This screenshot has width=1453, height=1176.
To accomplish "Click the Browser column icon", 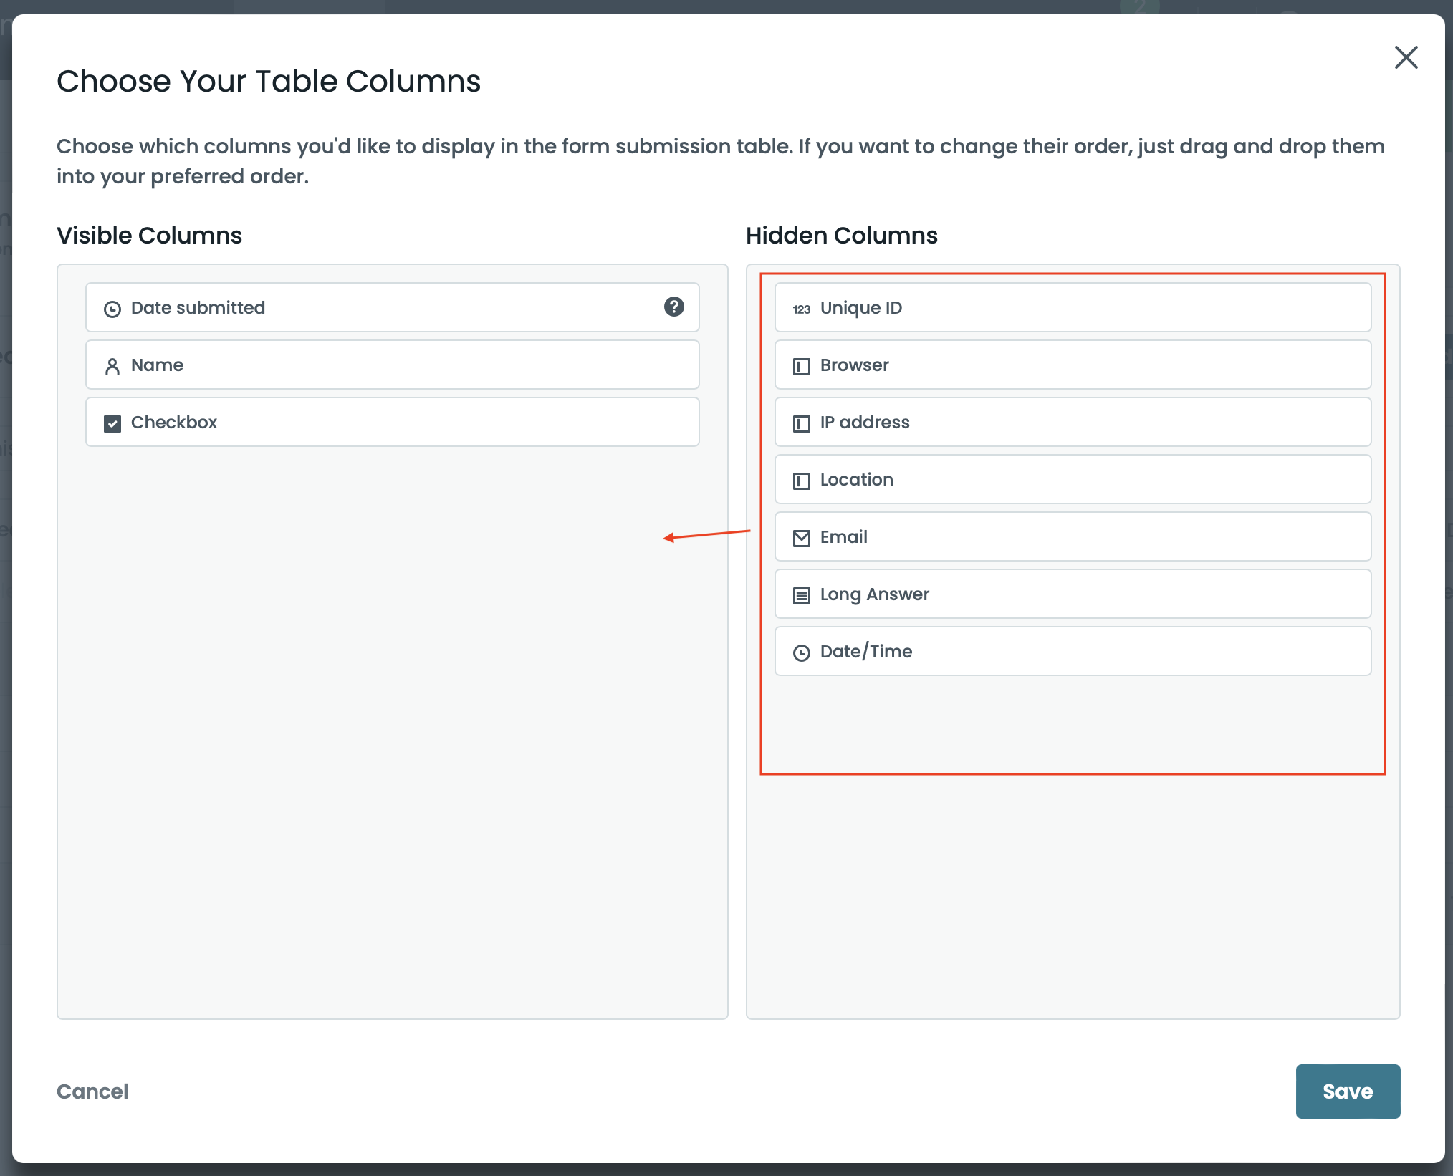I will point(801,366).
